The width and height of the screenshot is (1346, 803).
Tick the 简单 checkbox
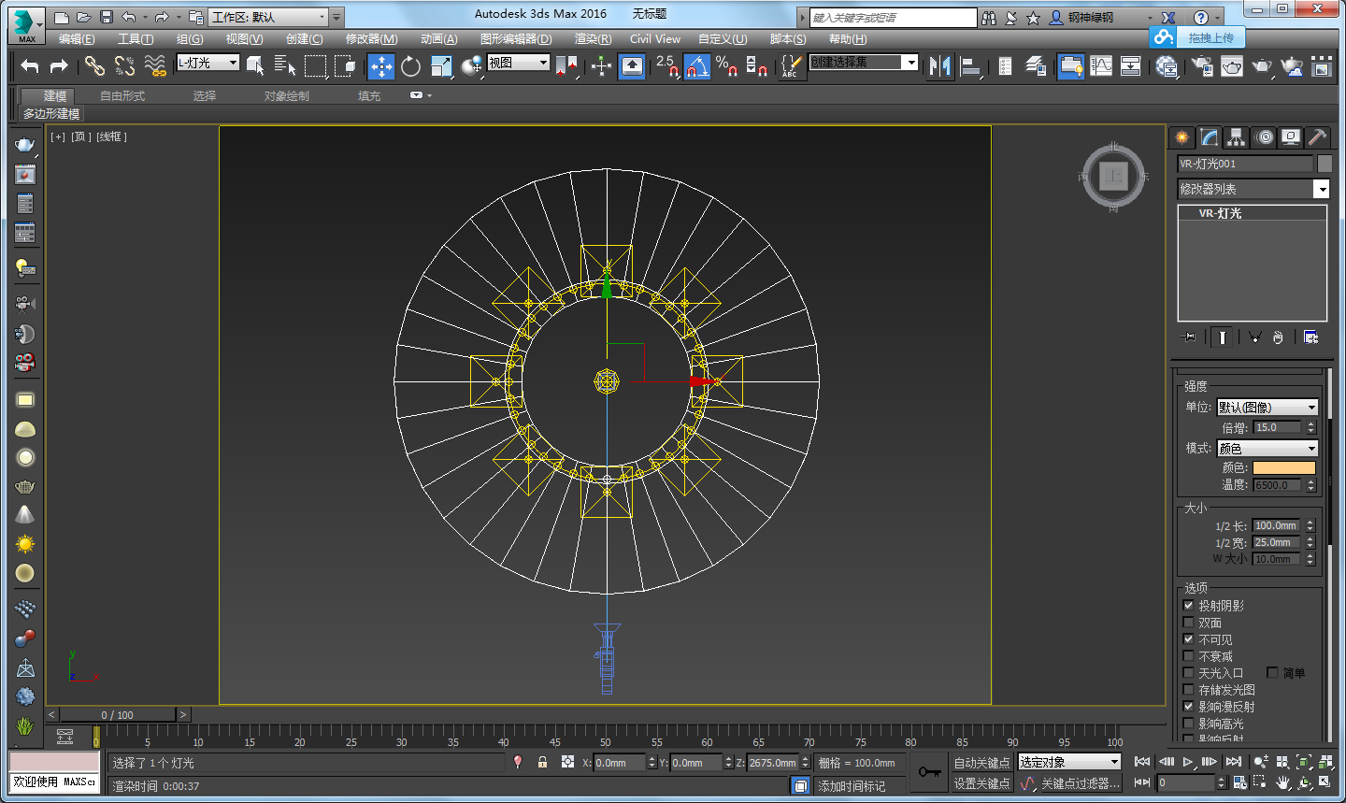pyautogui.click(x=1272, y=673)
